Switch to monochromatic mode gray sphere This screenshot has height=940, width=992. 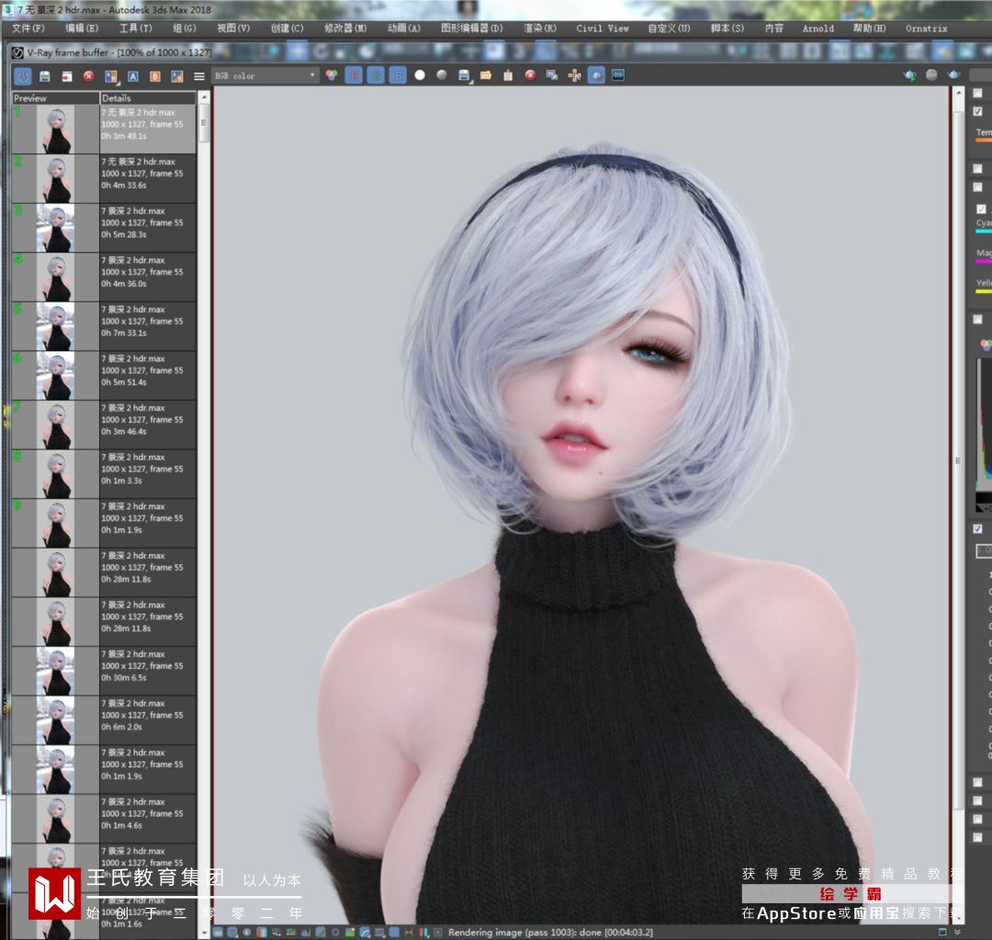point(442,75)
